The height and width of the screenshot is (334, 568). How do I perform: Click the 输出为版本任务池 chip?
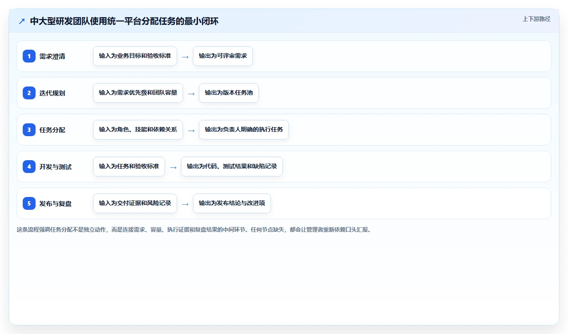tap(229, 93)
